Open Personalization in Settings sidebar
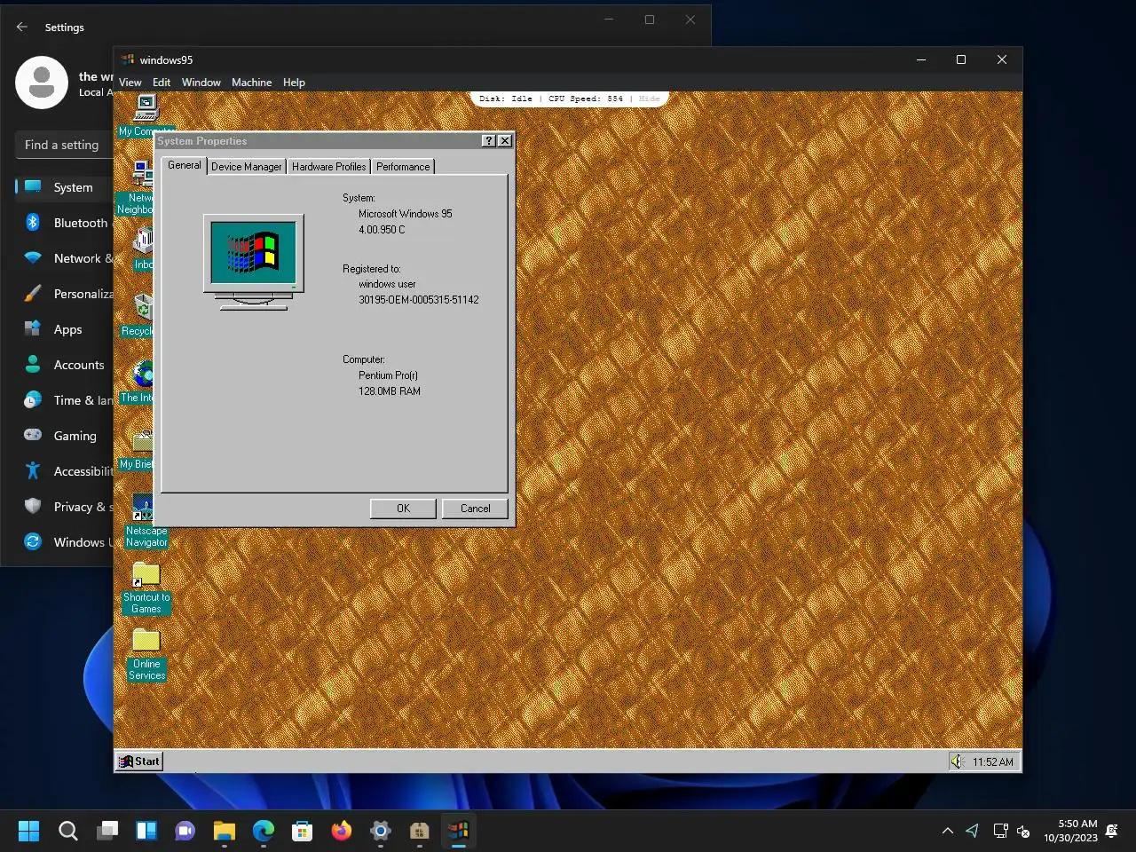The image size is (1136, 852). (64, 294)
